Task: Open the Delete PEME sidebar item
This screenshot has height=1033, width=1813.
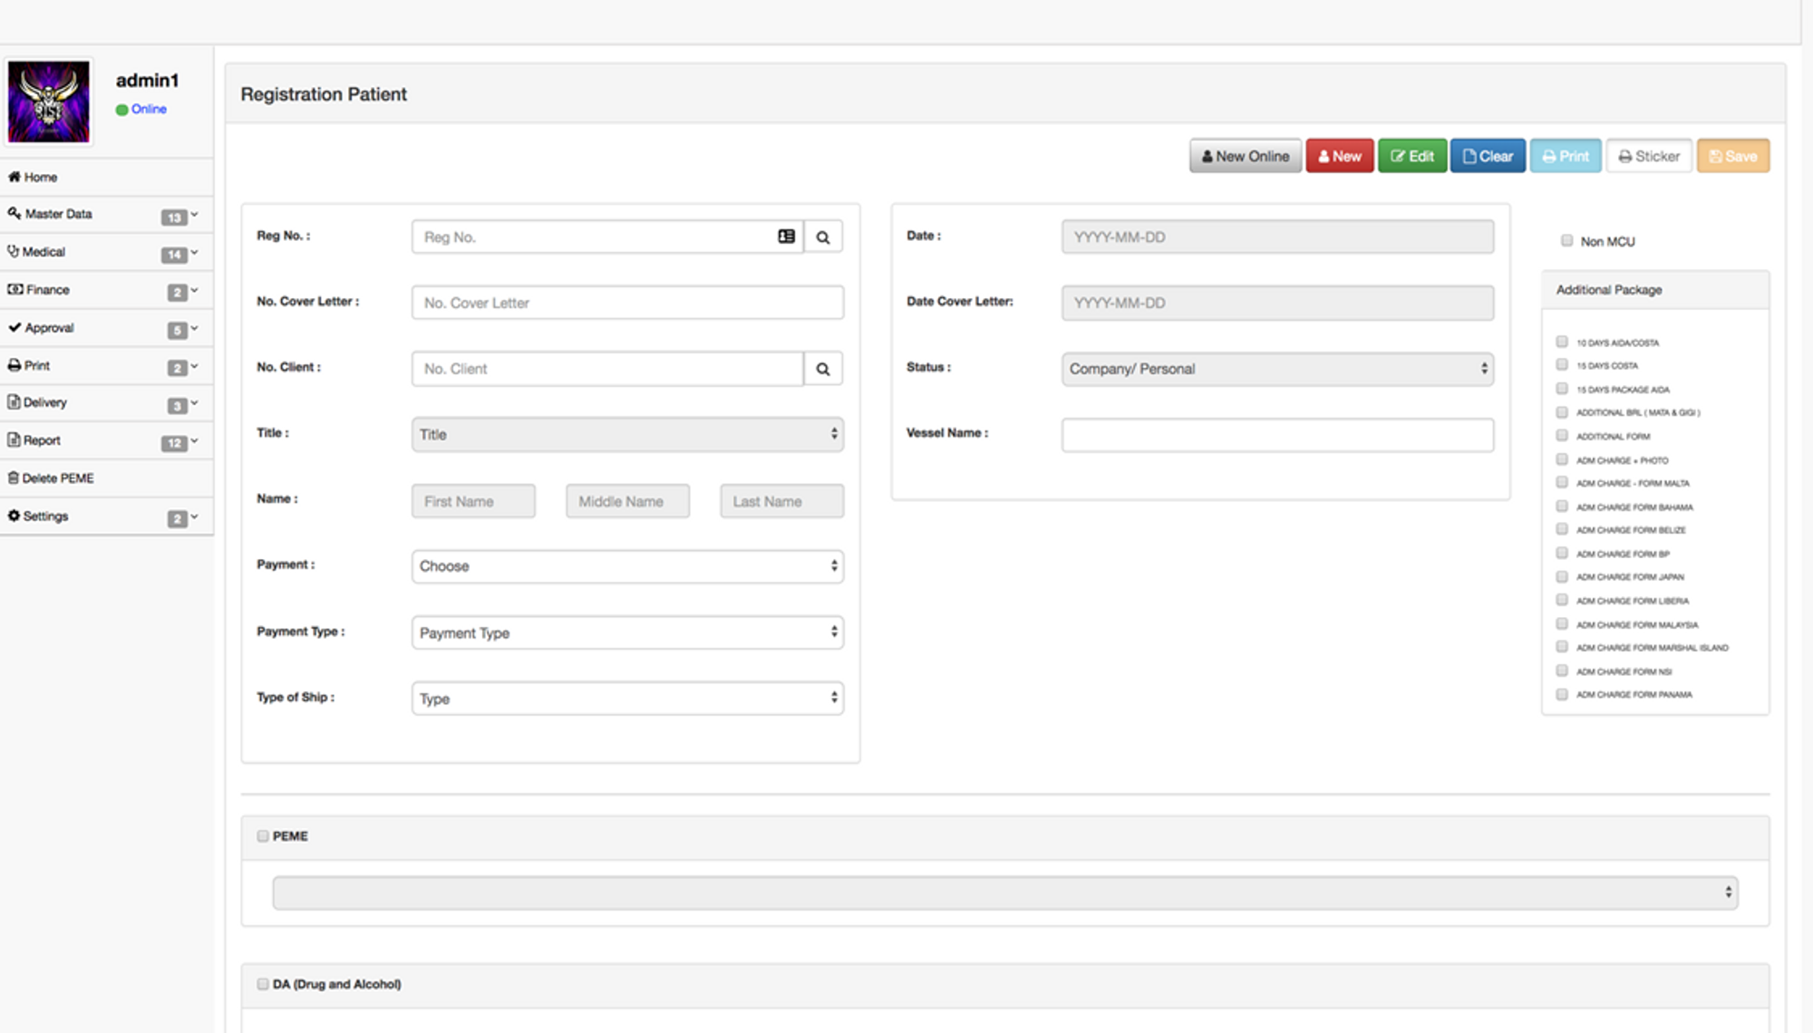Action: coord(57,478)
